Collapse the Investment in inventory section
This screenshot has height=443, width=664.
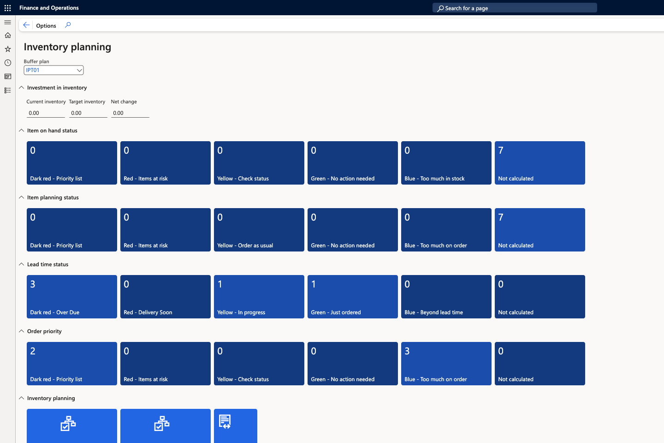click(22, 88)
